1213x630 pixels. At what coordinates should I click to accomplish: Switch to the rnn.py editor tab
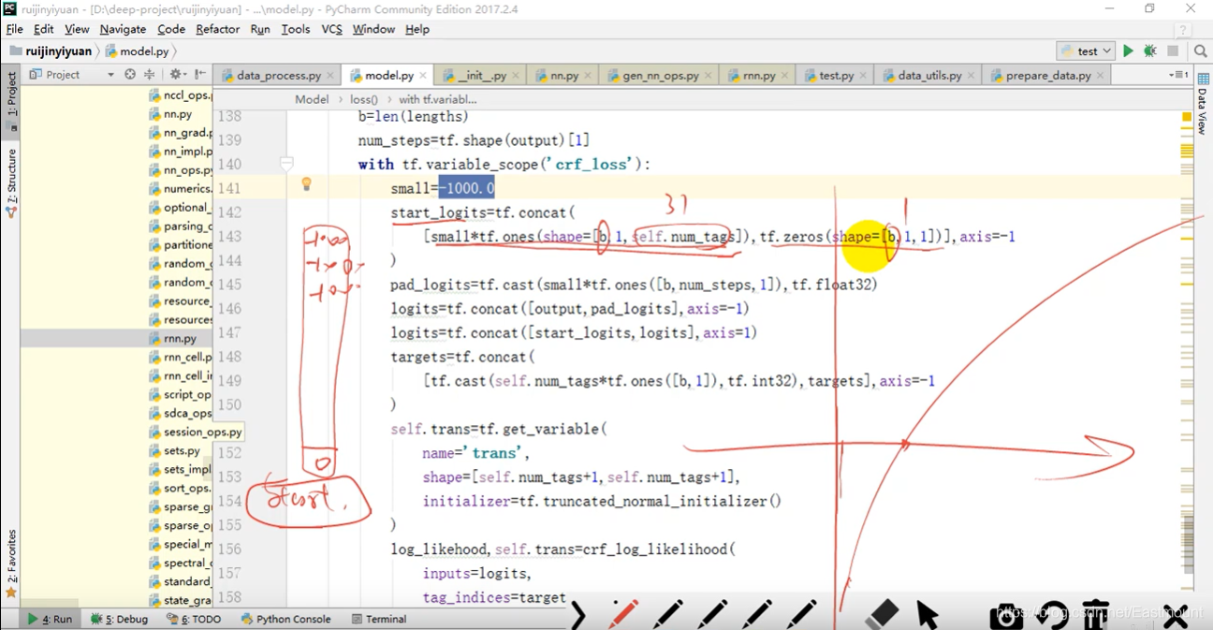pyautogui.click(x=758, y=76)
